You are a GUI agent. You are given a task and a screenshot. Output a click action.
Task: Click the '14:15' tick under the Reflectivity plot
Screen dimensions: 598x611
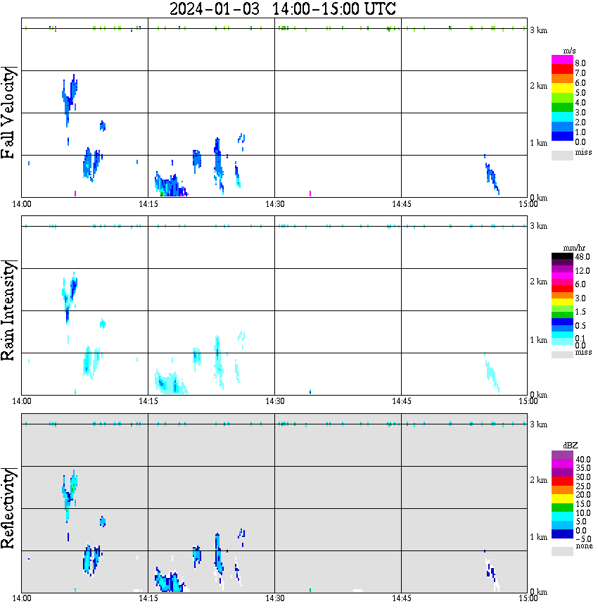(x=148, y=598)
